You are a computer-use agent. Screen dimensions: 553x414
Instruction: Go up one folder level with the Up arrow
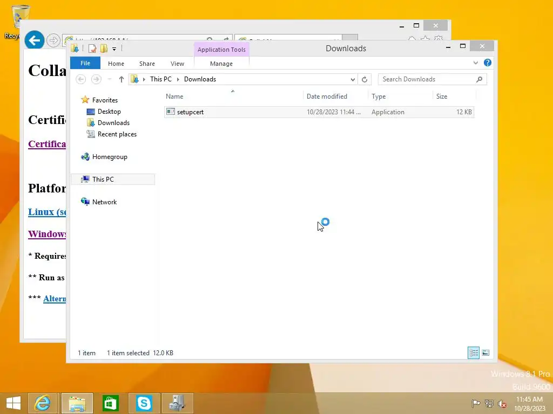(x=122, y=79)
